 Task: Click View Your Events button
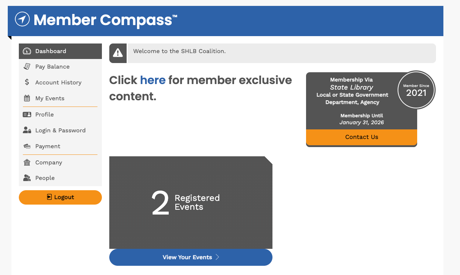(x=190, y=257)
